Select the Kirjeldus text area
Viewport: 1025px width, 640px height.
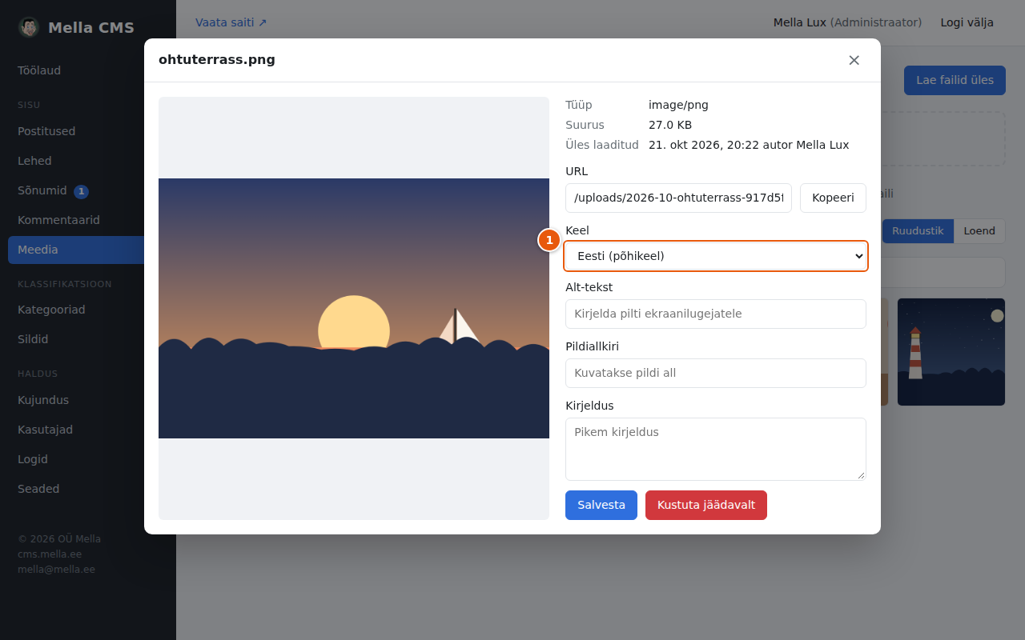(x=716, y=449)
